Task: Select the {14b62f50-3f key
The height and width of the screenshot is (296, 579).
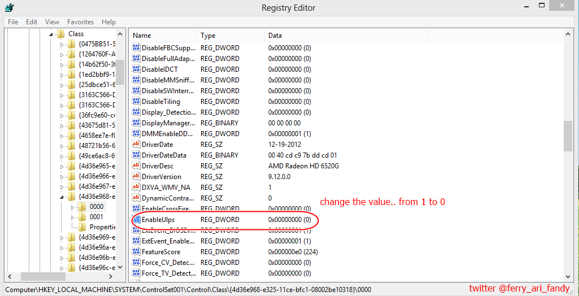Action: coord(97,64)
